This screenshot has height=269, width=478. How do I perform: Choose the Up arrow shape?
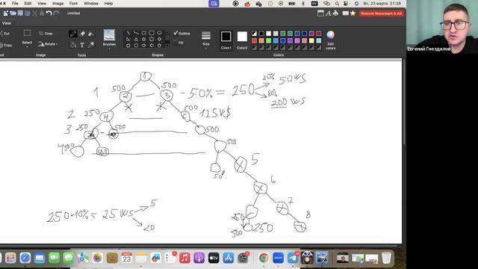click(159, 46)
